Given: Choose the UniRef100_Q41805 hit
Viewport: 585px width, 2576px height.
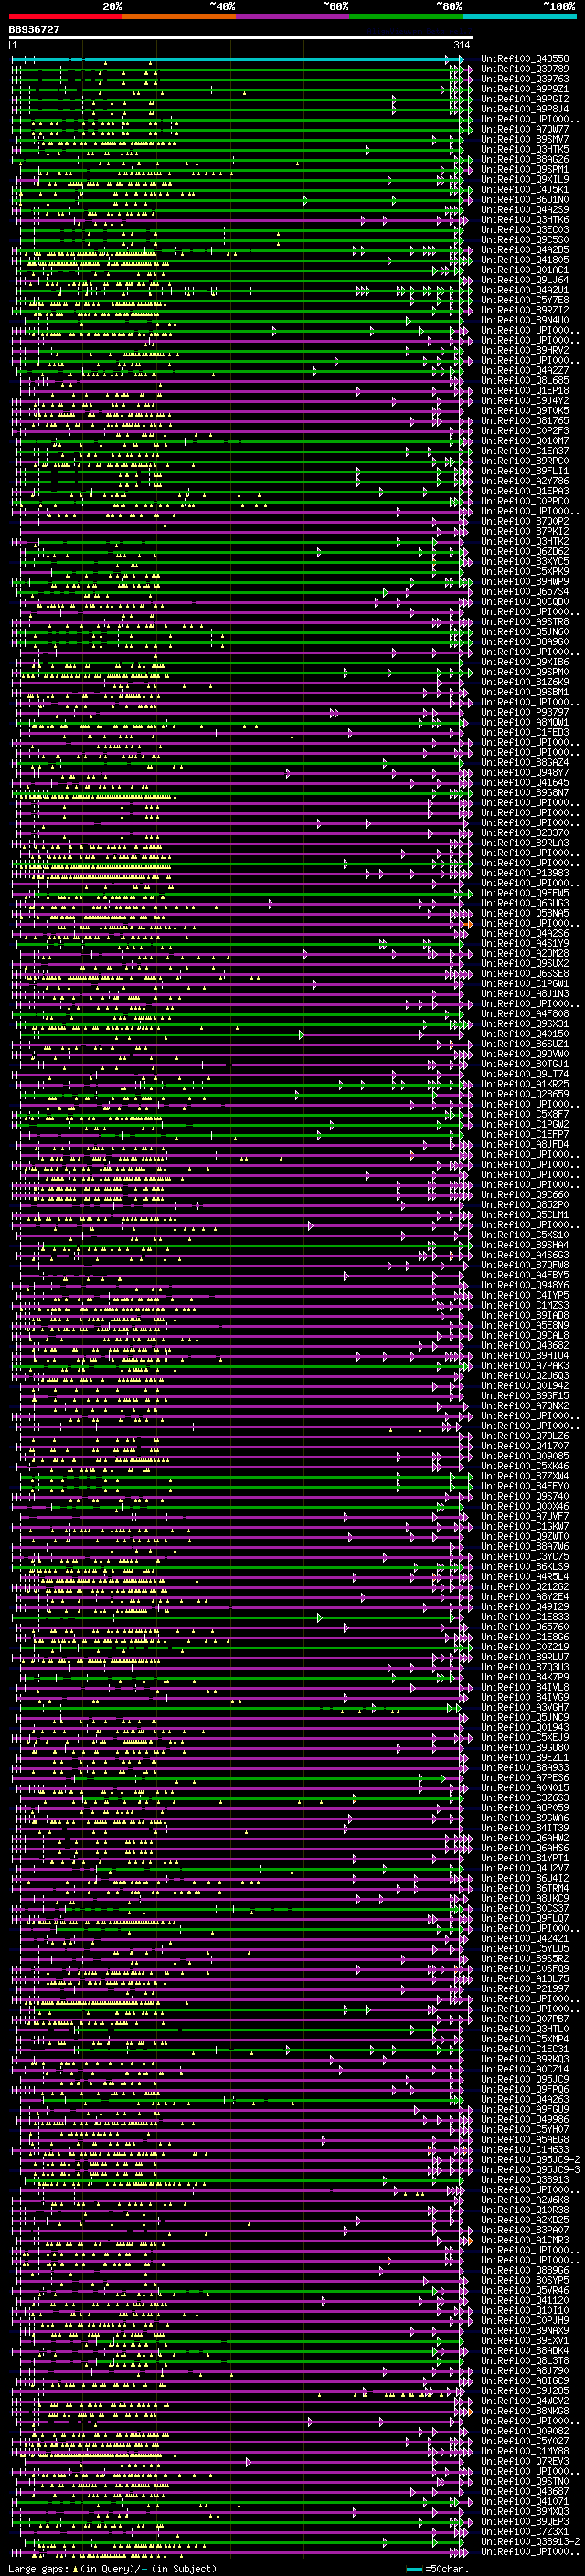Looking at the screenshot, I should point(525,260).
